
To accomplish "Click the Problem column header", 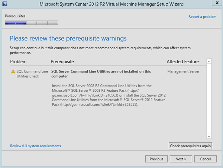I will pos(18,62).
